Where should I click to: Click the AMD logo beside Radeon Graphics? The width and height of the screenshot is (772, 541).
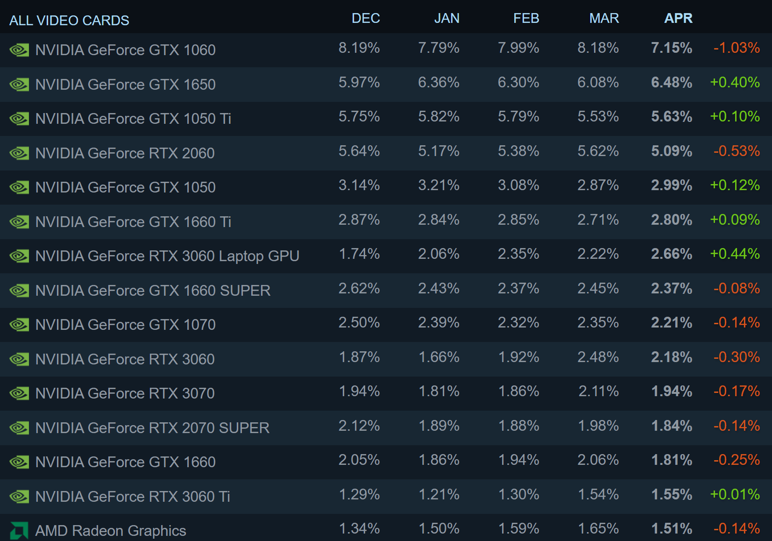tap(19, 531)
